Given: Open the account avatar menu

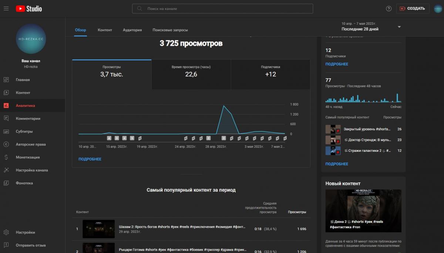Looking at the screenshot, I should pyautogui.click(x=438, y=8).
